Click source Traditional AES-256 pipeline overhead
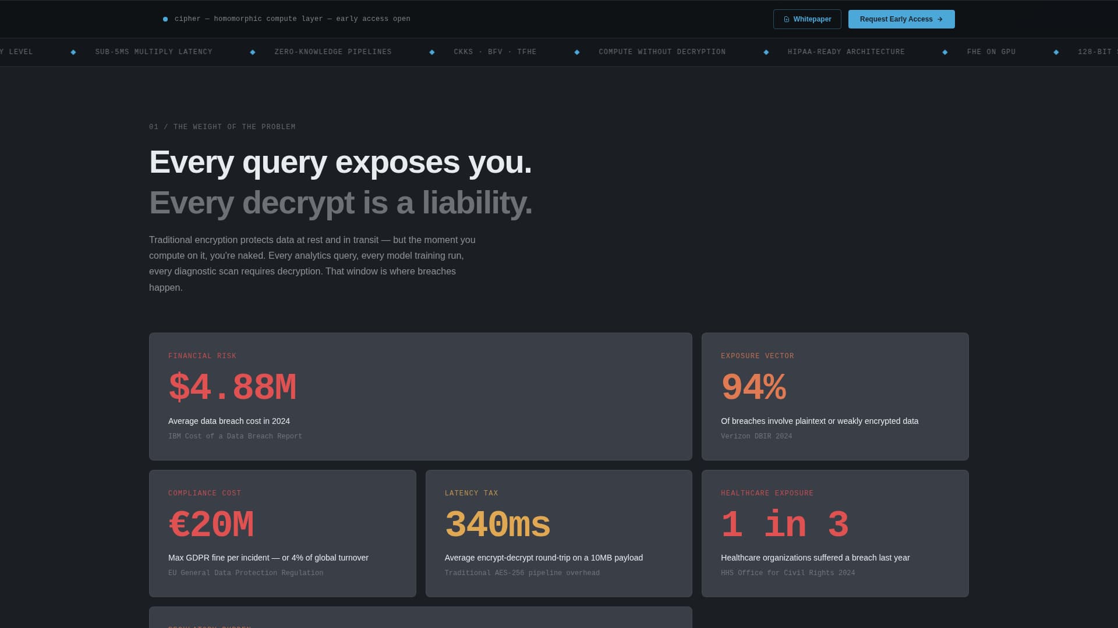 click(522, 573)
